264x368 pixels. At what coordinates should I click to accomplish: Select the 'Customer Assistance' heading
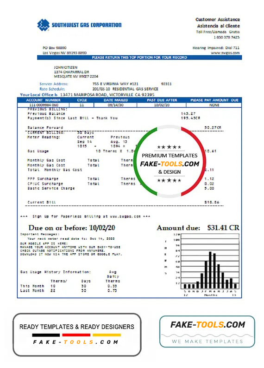point(217,20)
